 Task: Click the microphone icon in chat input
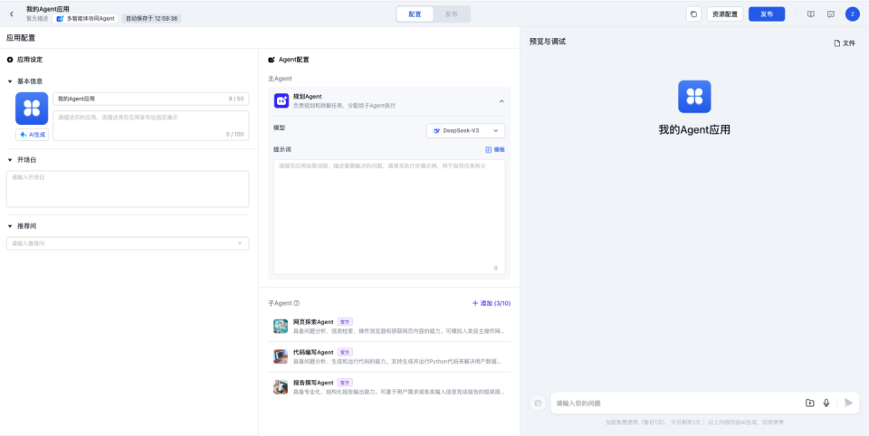pos(826,403)
